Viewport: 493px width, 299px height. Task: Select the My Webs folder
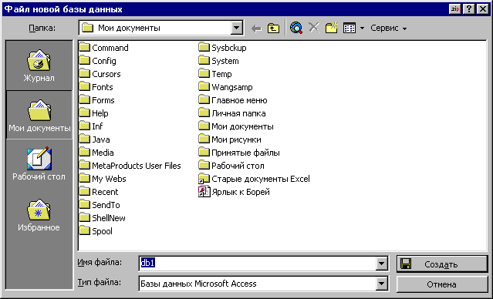coord(103,179)
